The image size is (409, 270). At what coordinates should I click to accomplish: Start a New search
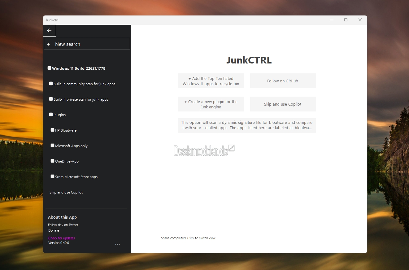click(87, 44)
